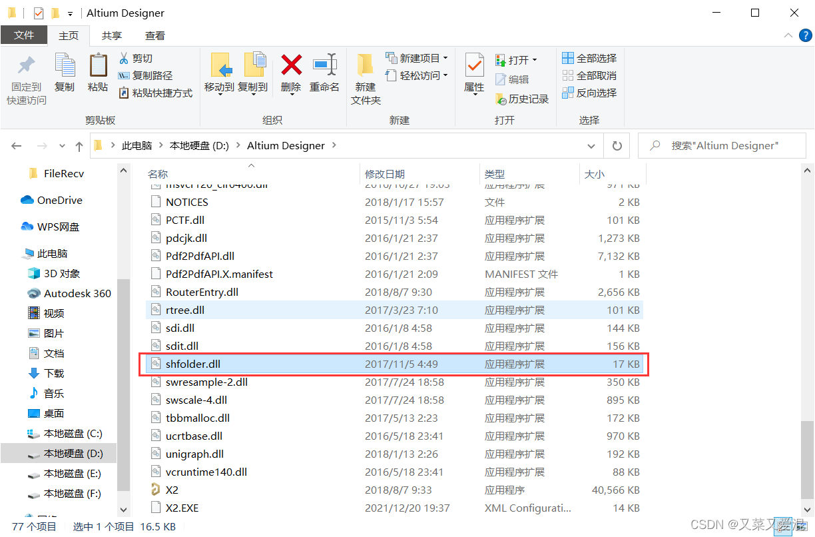Click the Paste (粘贴) clipboard icon
The width and height of the screenshot is (815, 537).
(x=98, y=65)
